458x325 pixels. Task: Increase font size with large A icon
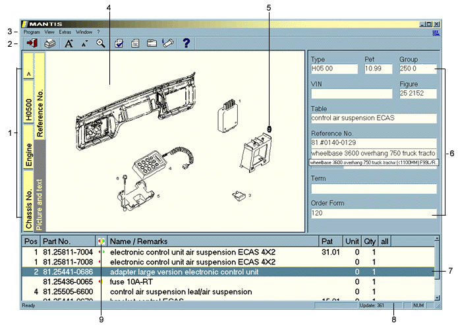coord(69,44)
